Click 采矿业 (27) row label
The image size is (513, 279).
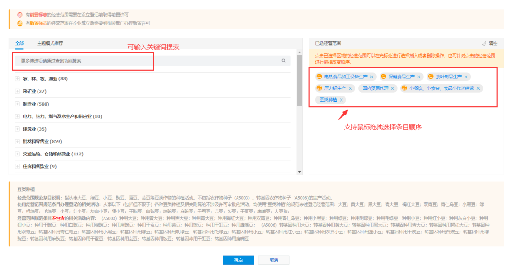coord(34,91)
